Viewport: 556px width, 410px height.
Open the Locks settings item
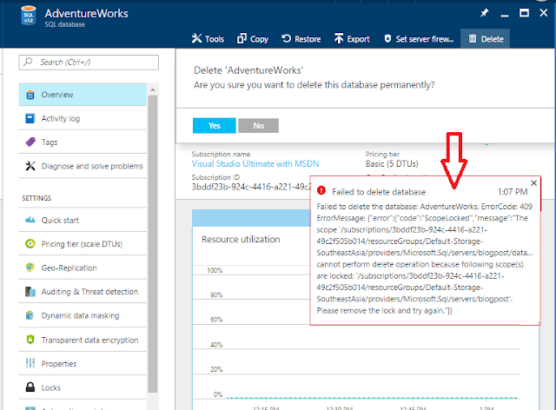(x=83, y=387)
